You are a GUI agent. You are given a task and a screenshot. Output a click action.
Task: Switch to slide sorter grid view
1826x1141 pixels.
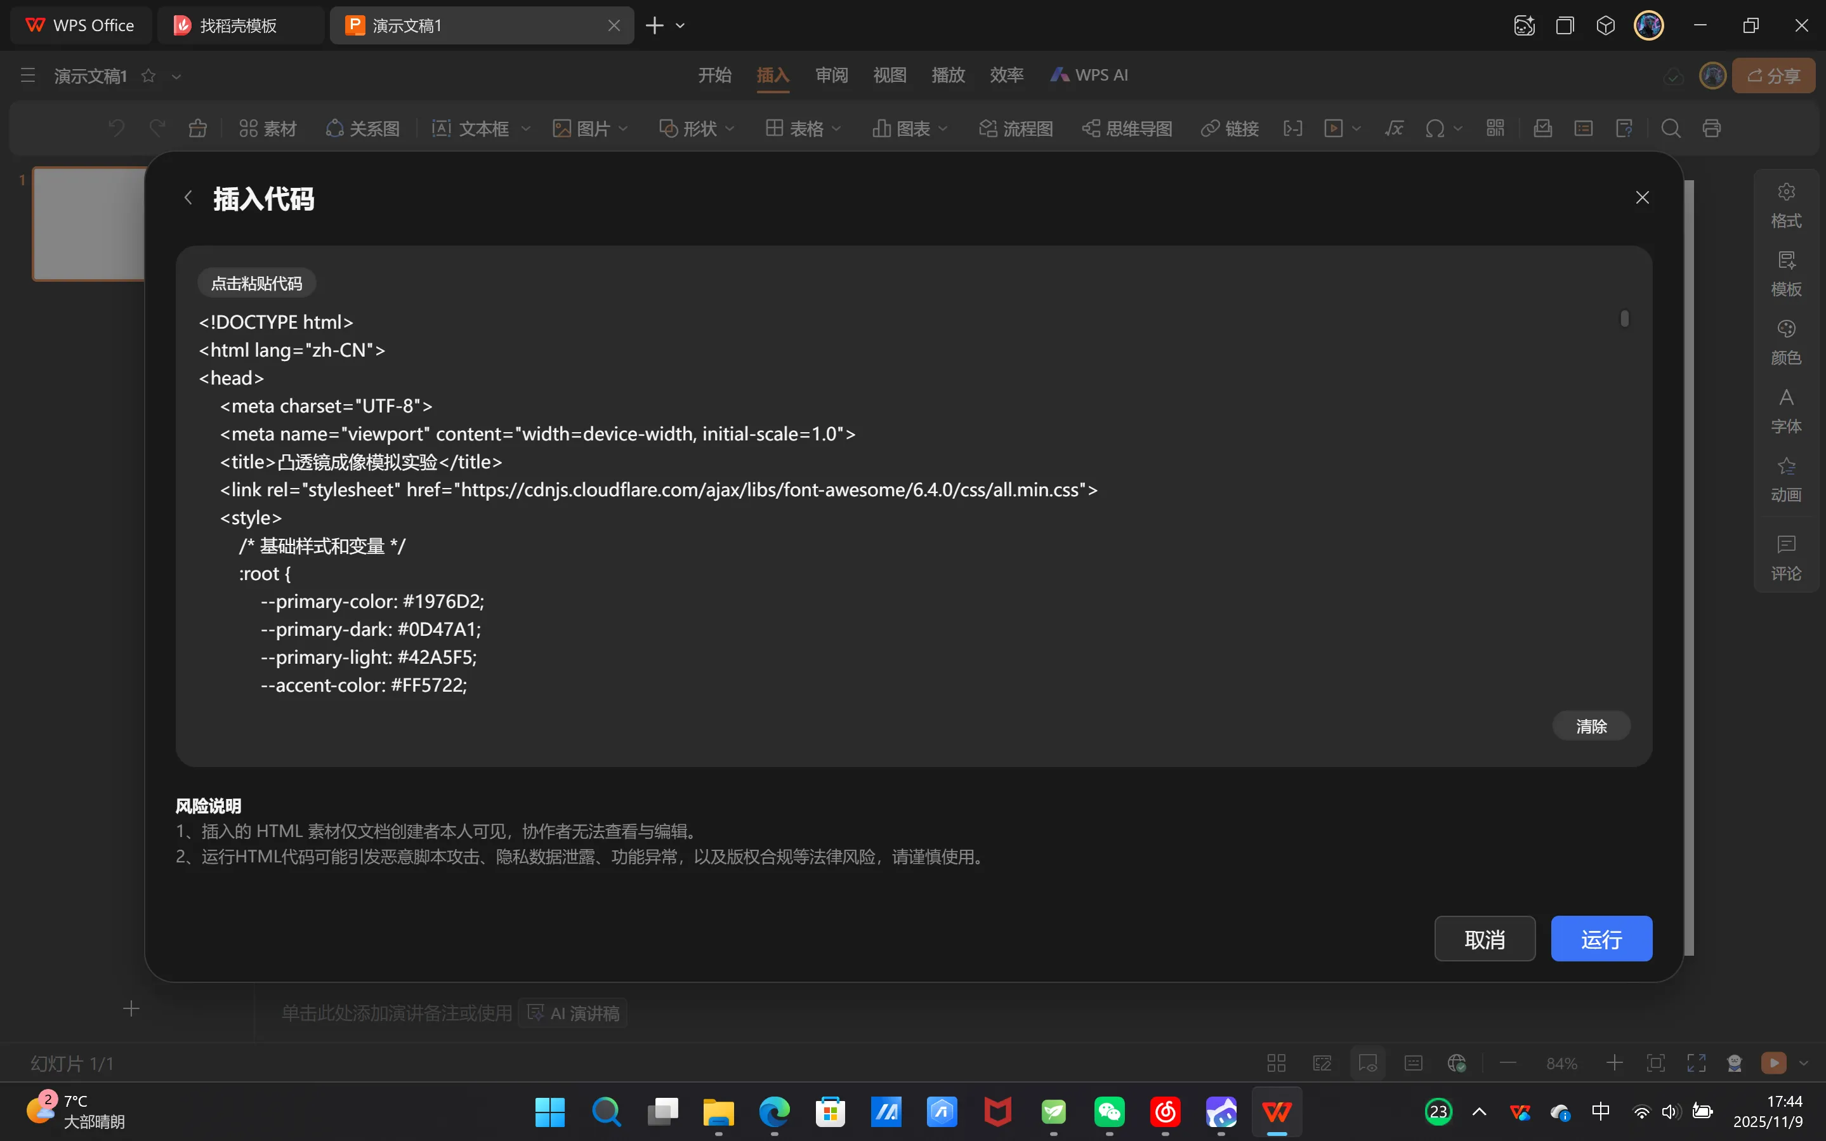point(1276,1062)
